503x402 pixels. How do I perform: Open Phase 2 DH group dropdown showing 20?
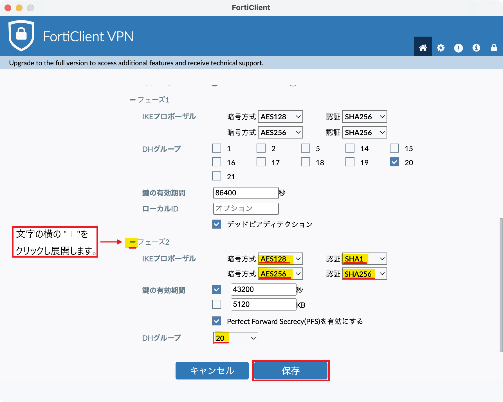click(235, 338)
